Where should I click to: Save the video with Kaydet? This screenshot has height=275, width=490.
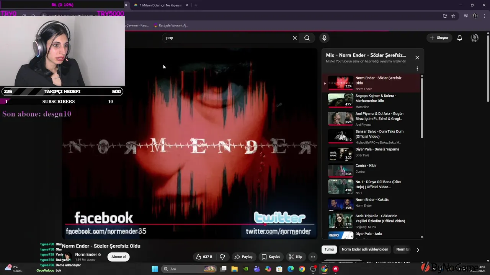tap(271, 257)
